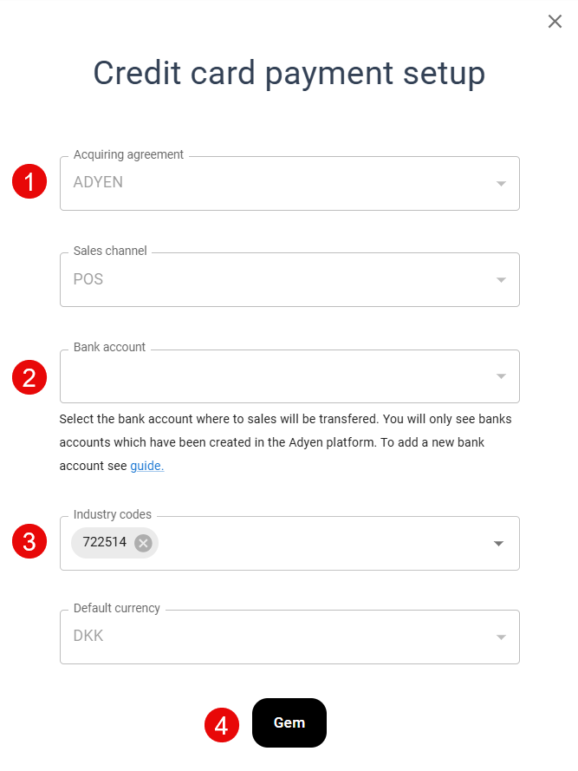Click the Credit card payment setup heading
This screenshot has width=578, height=771.
[289, 74]
